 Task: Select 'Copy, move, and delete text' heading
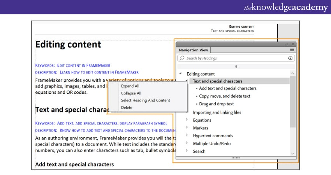[224, 96]
